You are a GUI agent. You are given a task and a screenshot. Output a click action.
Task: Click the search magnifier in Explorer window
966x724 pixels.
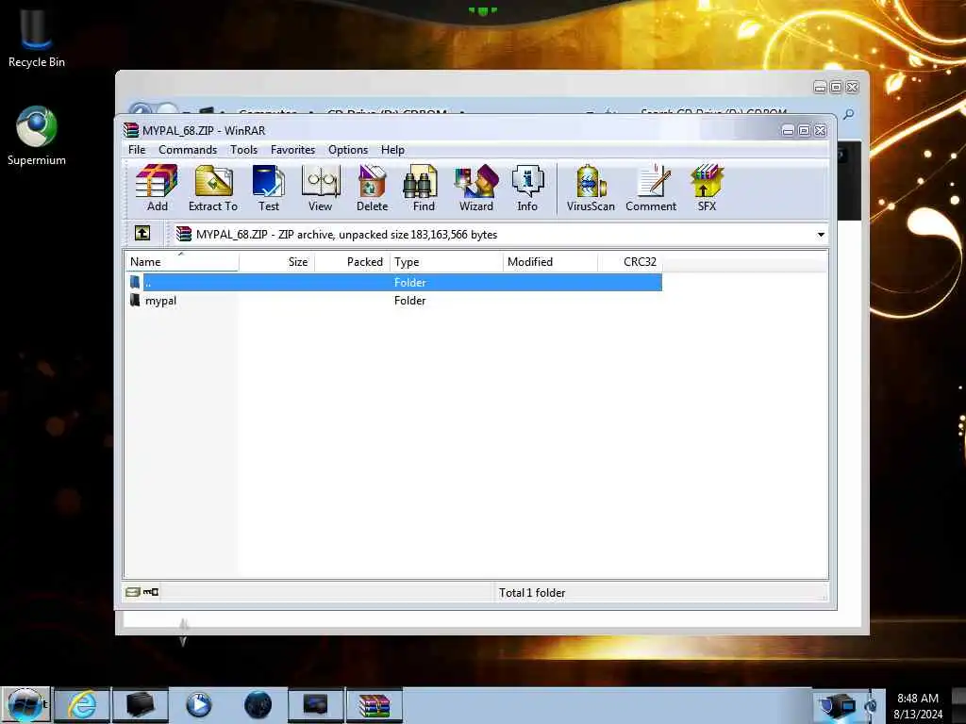pos(848,114)
